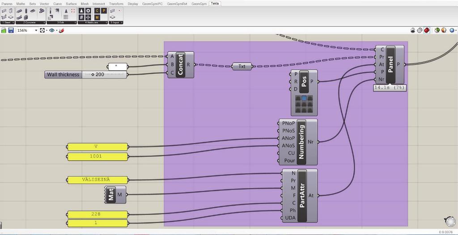Select the concrete beam icon in Concrete group
The height and width of the screenshot is (235, 458).
pyautogui.click(x=19, y=11)
